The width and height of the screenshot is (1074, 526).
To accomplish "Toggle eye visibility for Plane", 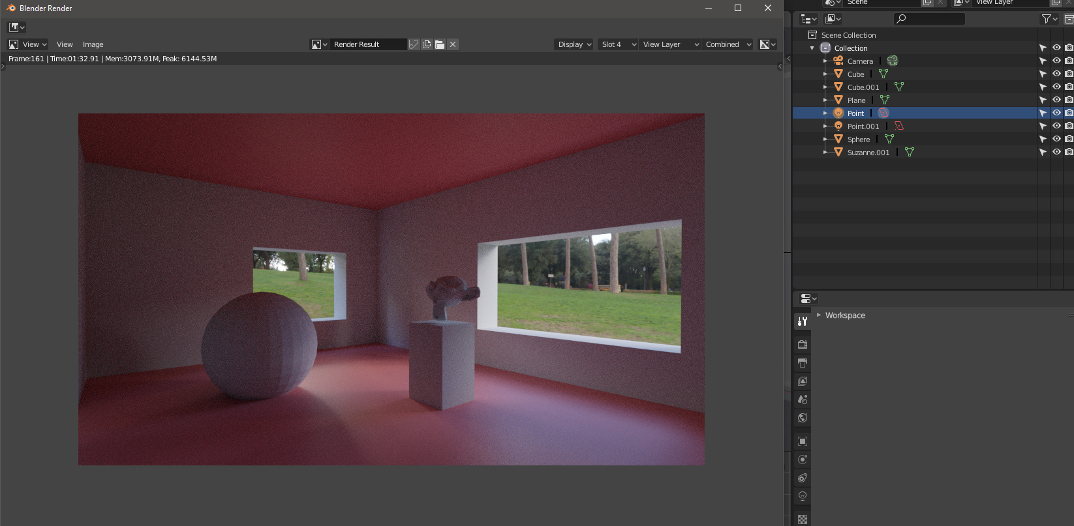I will [1056, 100].
